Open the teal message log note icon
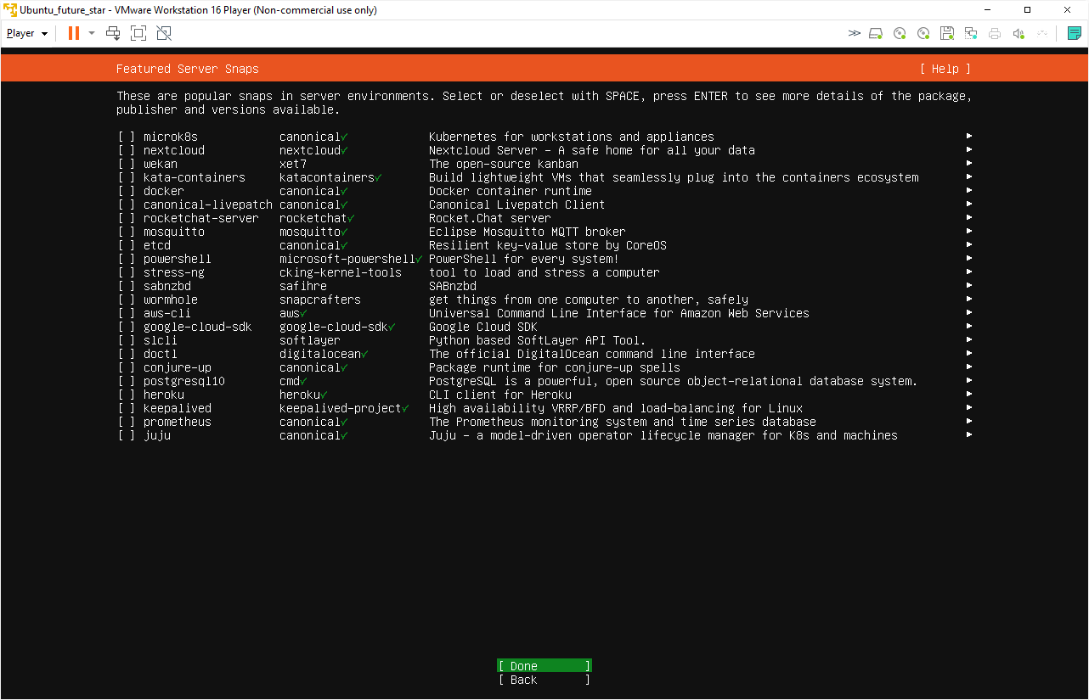The height and width of the screenshot is (700, 1089). tap(1074, 33)
